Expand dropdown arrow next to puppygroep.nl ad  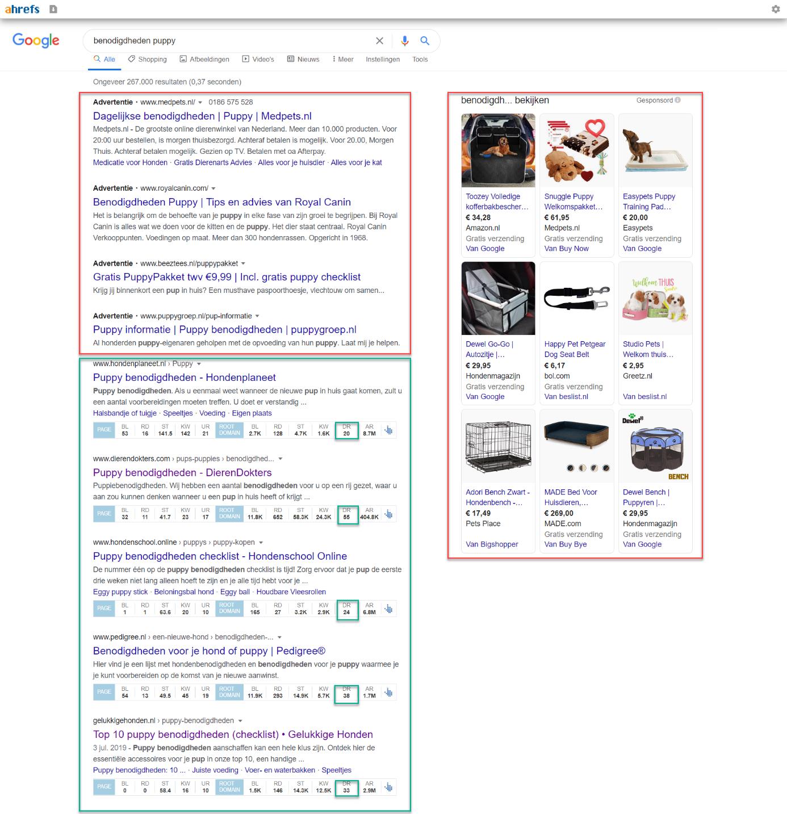click(257, 316)
